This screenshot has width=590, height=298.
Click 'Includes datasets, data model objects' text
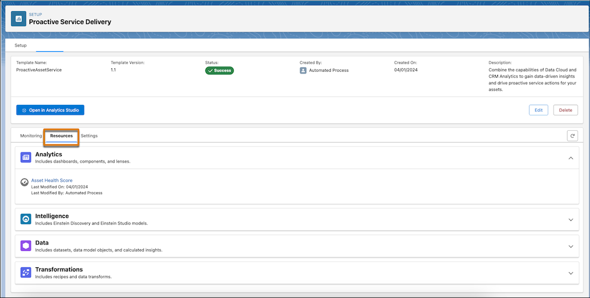(99, 250)
